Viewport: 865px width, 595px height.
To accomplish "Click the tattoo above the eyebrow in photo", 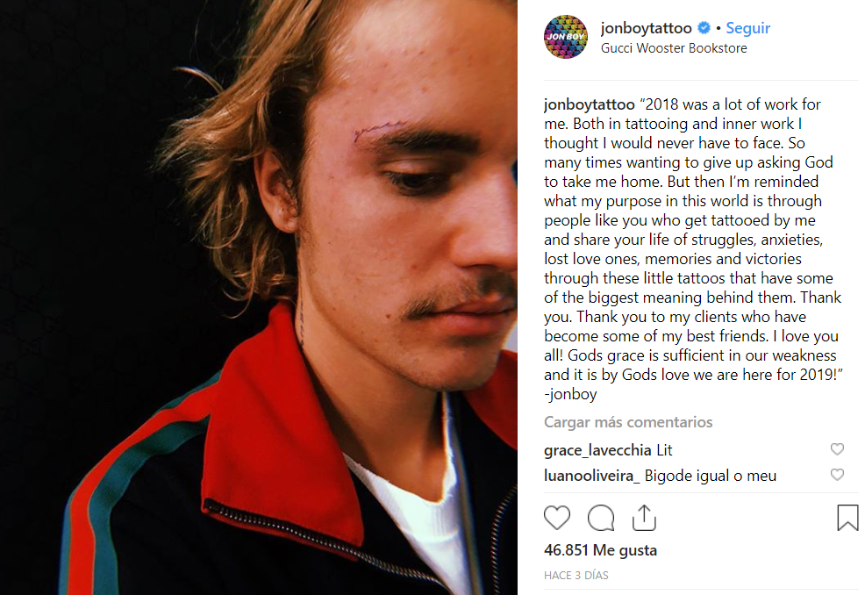I will [380, 130].
